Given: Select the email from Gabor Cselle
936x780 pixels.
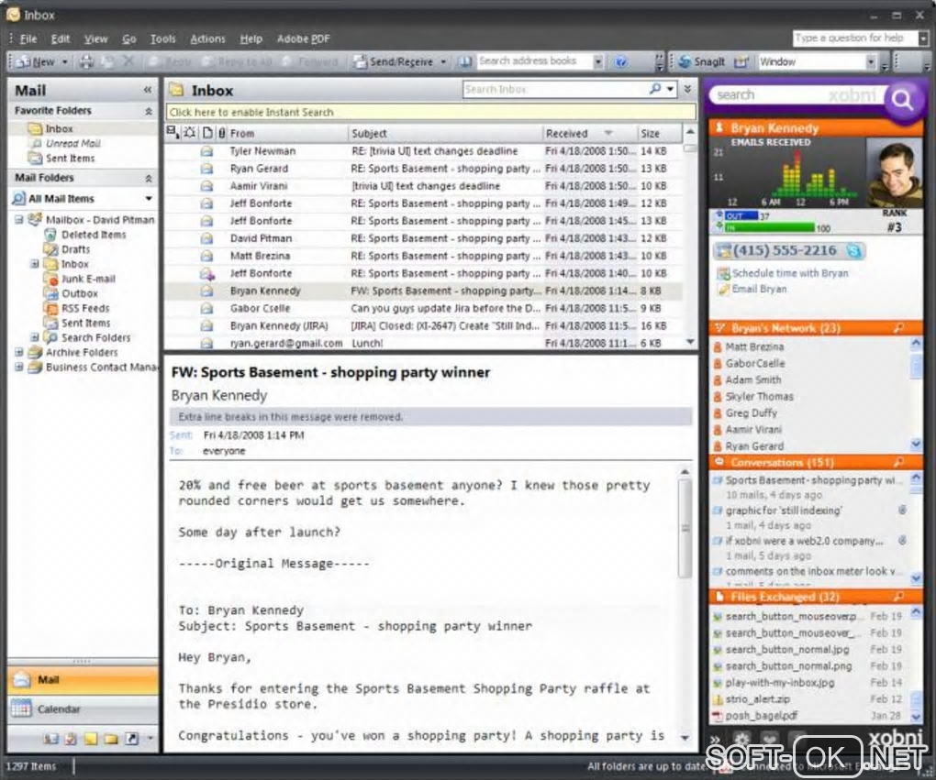Looking at the screenshot, I should 423,308.
